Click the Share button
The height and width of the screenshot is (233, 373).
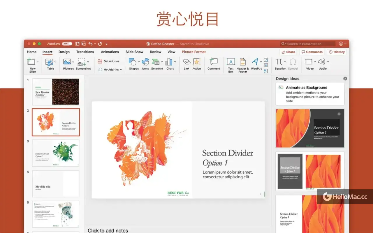(288, 52)
